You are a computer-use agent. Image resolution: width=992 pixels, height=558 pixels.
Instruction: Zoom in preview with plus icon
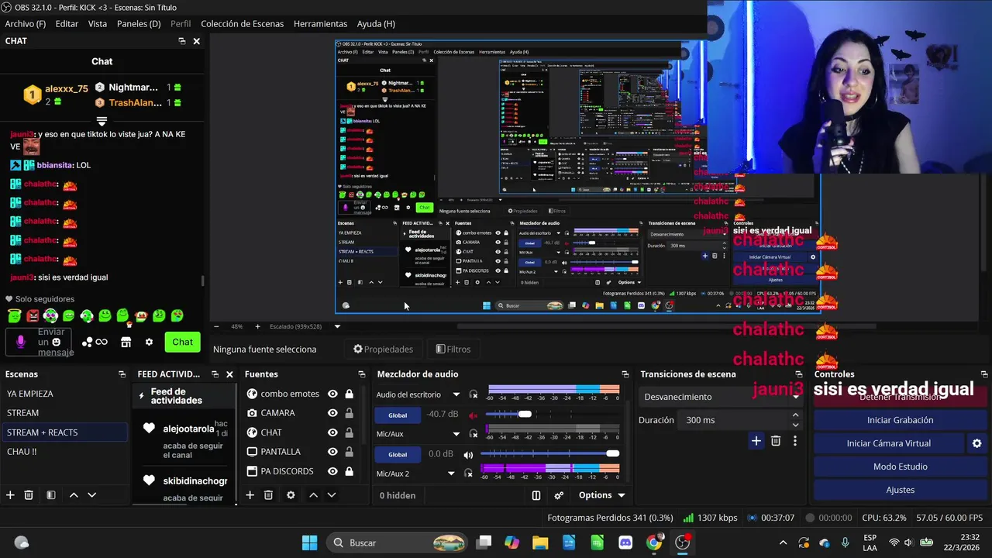[x=258, y=326]
